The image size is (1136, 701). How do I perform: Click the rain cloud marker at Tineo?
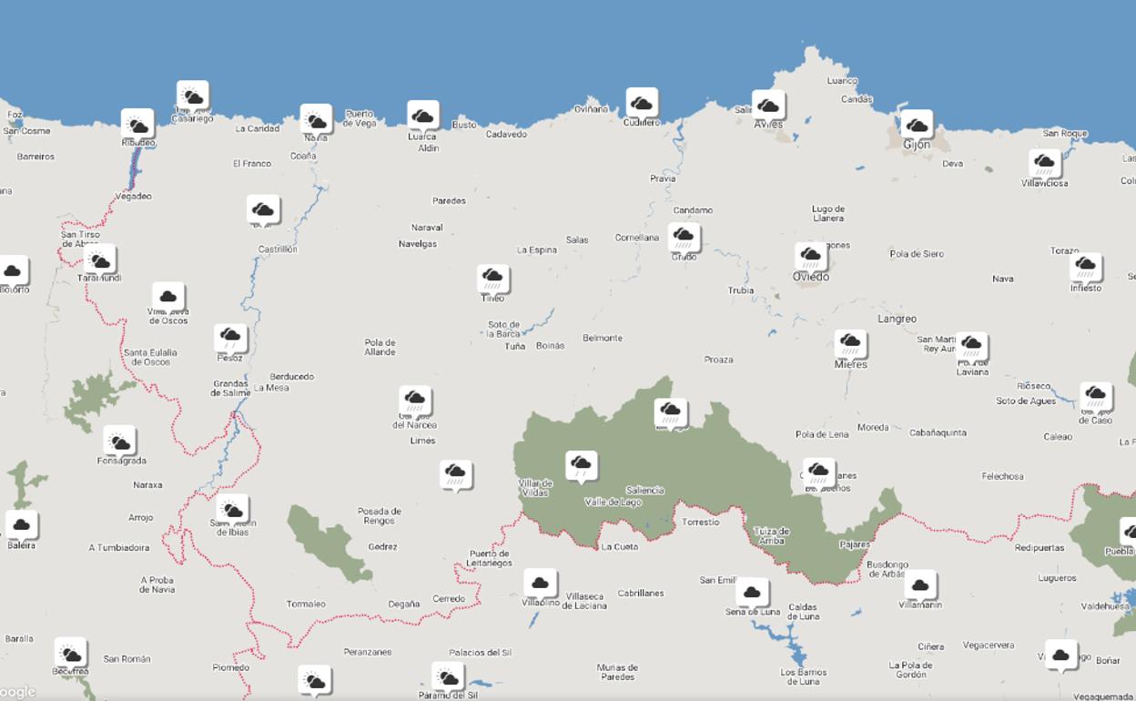click(492, 278)
